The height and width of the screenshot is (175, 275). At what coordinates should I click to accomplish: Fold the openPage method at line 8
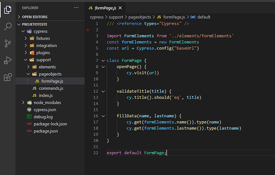click(103, 67)
